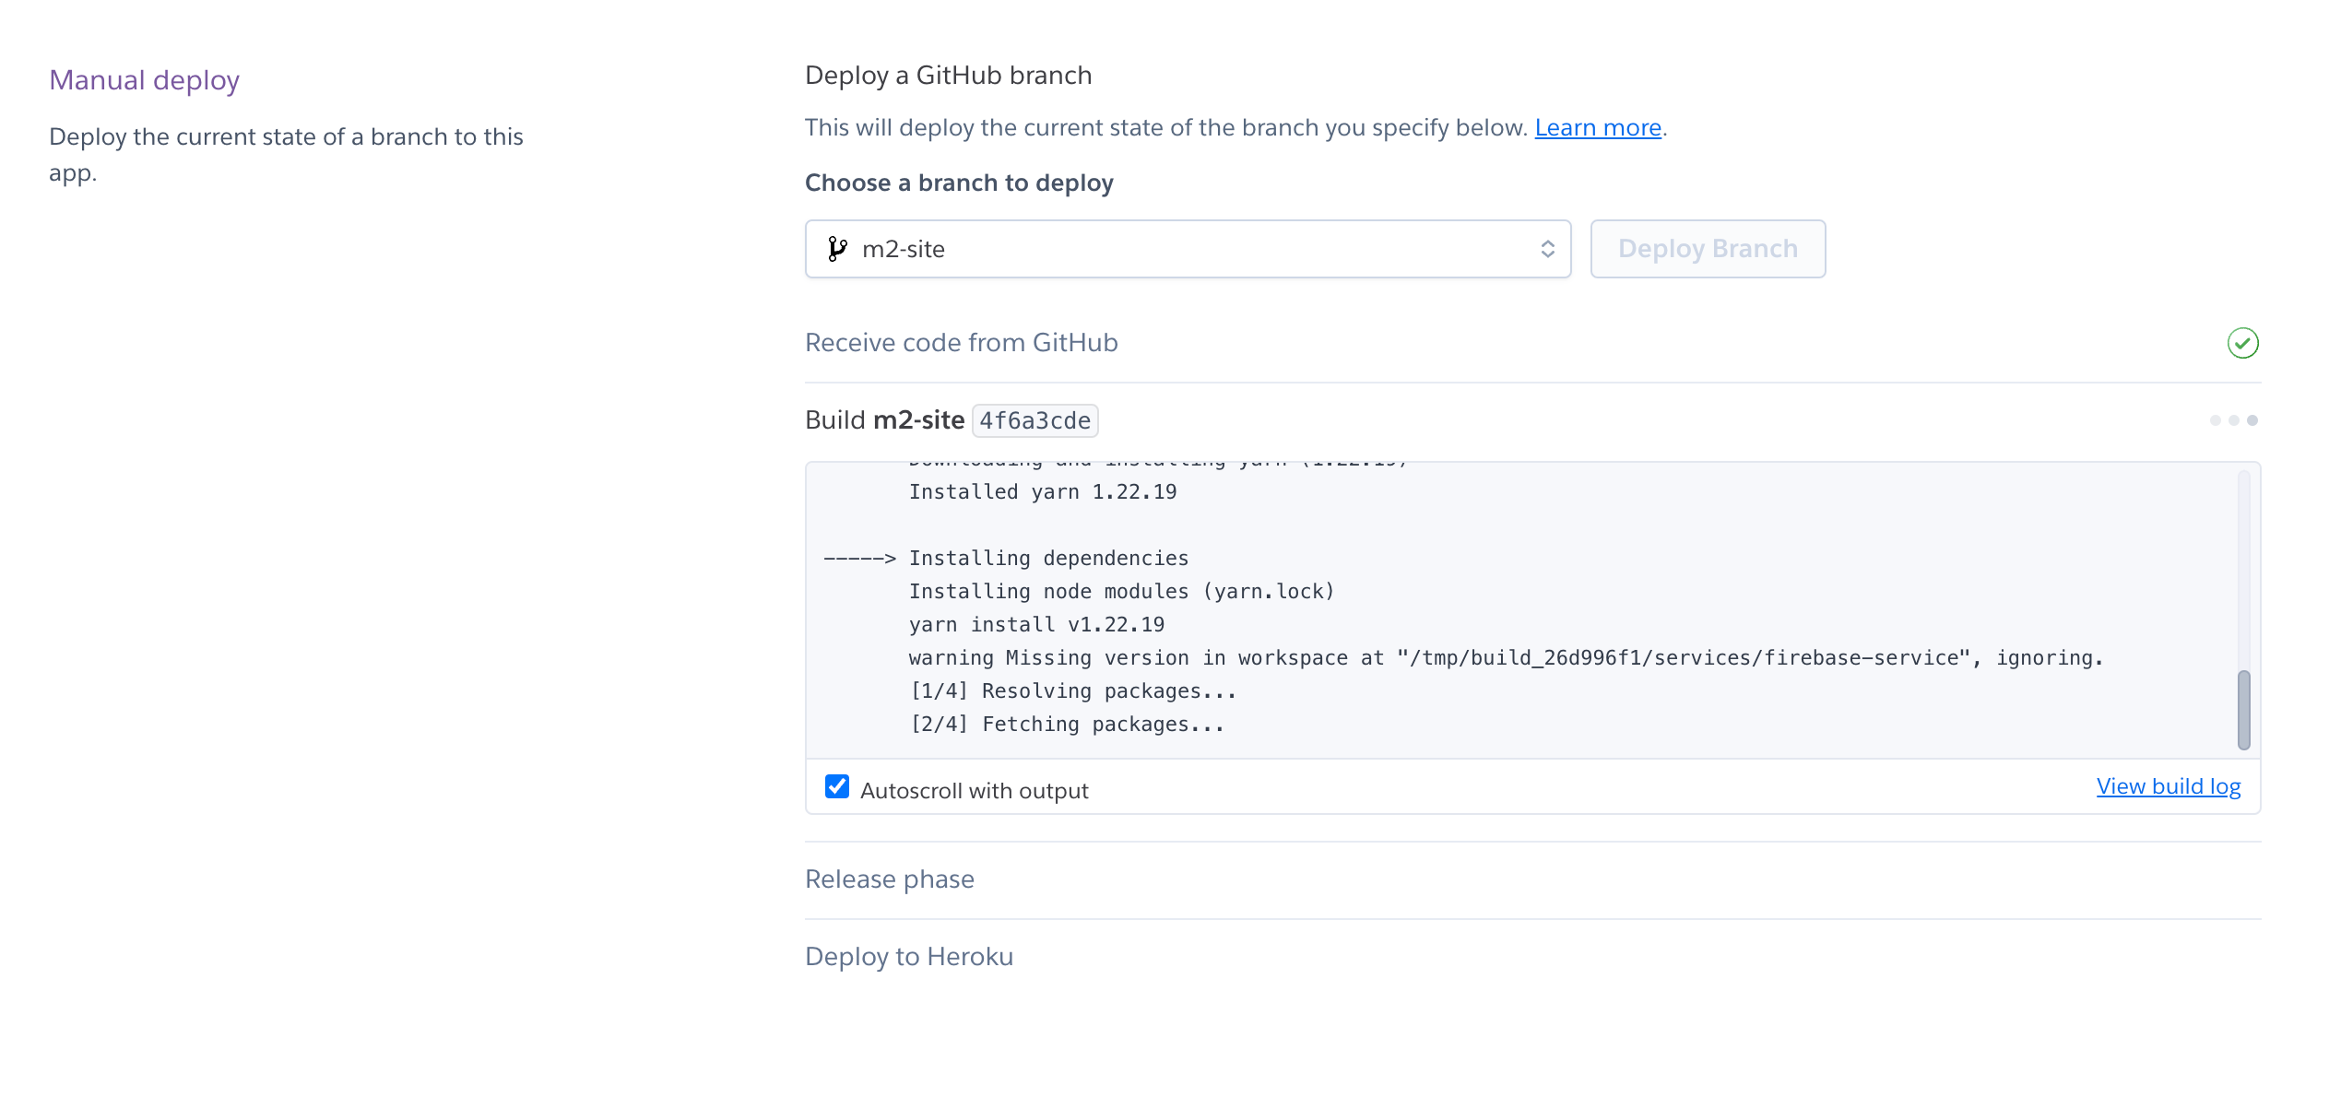Click the 4f6a3cde badge next to Build m2-site
Image resolution: width=2329 pixels, height=1097 pixels.
tap(1034, 420)
